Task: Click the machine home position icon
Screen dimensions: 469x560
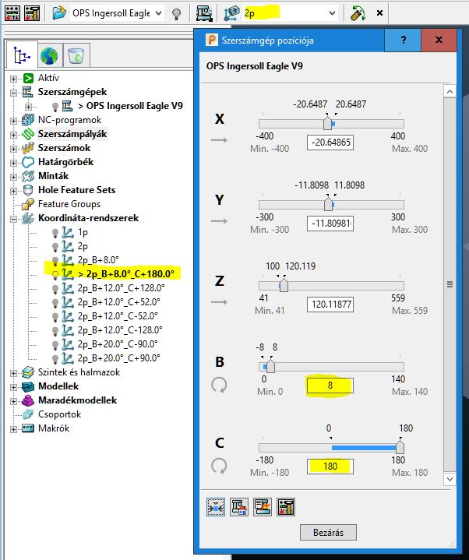Action: click(239, 507)
